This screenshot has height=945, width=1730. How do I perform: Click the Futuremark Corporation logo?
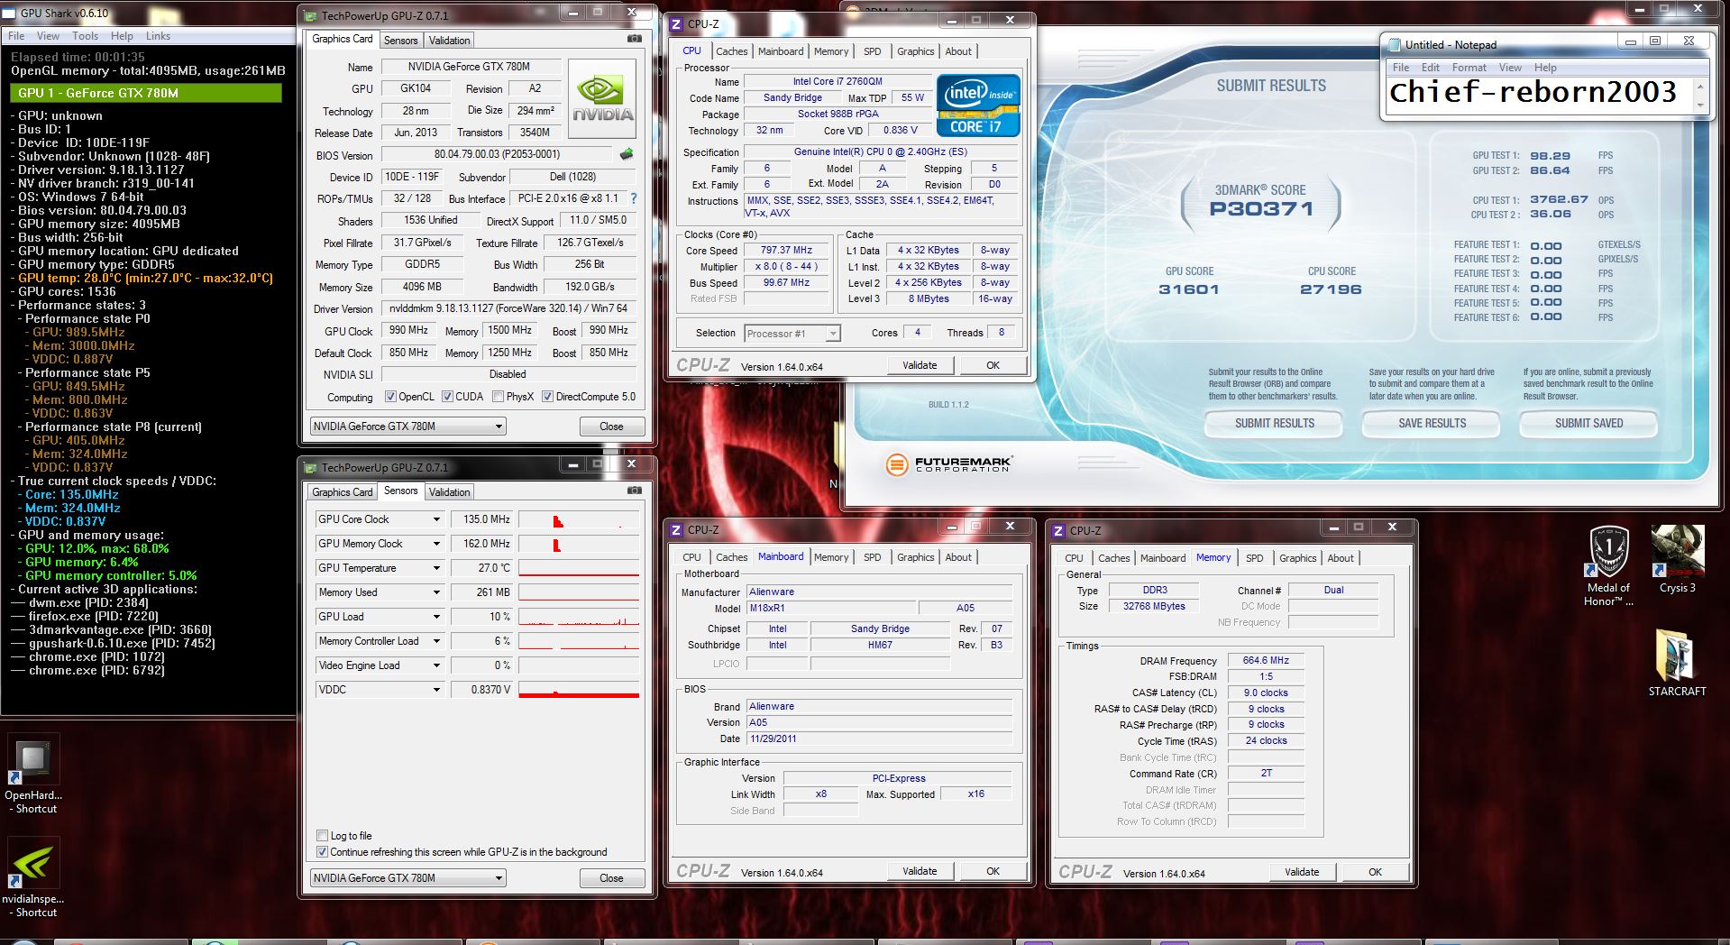point(948,464)
